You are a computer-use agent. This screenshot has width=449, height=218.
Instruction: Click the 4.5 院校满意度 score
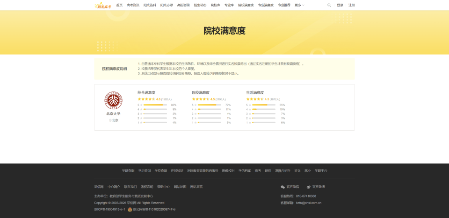click(x=212, y=99)
